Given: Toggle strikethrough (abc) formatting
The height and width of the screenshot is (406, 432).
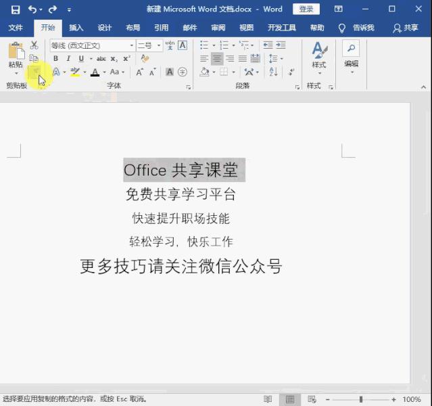Looking at the screenshot, I should (101, 58).
